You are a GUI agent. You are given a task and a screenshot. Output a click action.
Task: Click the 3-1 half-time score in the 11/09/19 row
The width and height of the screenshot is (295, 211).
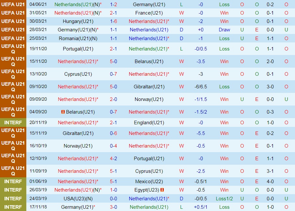coord(270,171)
